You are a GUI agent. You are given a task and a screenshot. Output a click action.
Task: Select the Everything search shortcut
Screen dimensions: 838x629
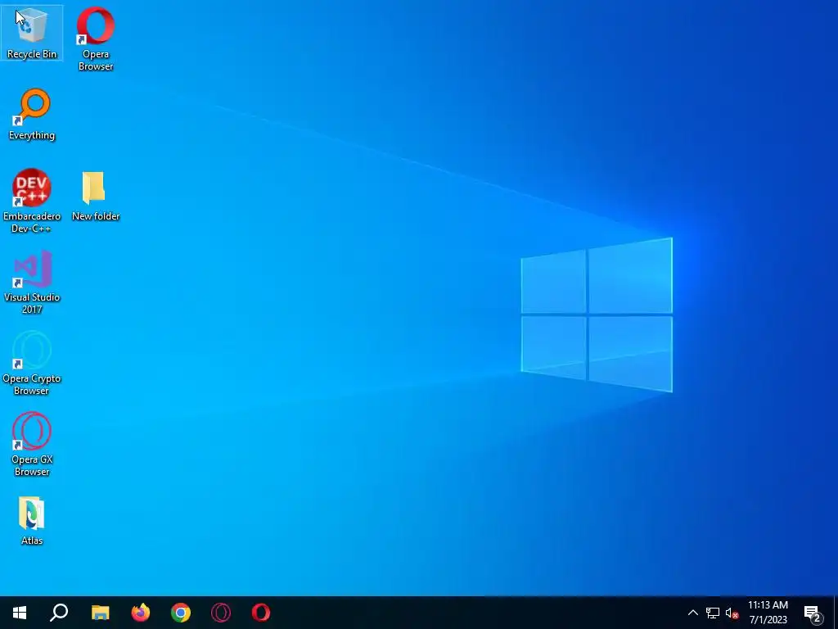(x=32, y=115)
